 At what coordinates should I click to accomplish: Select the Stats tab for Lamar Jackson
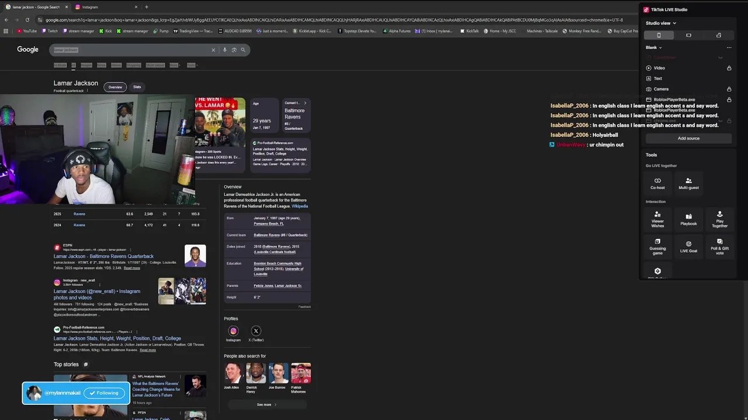pos(137,87)
